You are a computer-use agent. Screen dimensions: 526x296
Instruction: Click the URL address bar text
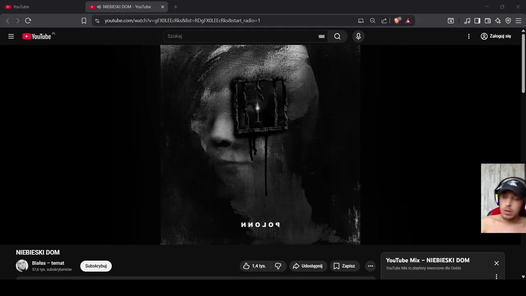(182, 21)
